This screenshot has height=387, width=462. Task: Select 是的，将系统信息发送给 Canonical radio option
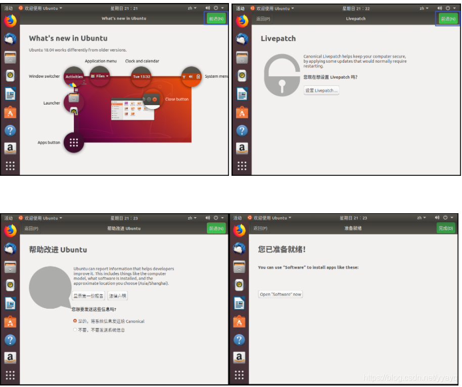point(109,321)
